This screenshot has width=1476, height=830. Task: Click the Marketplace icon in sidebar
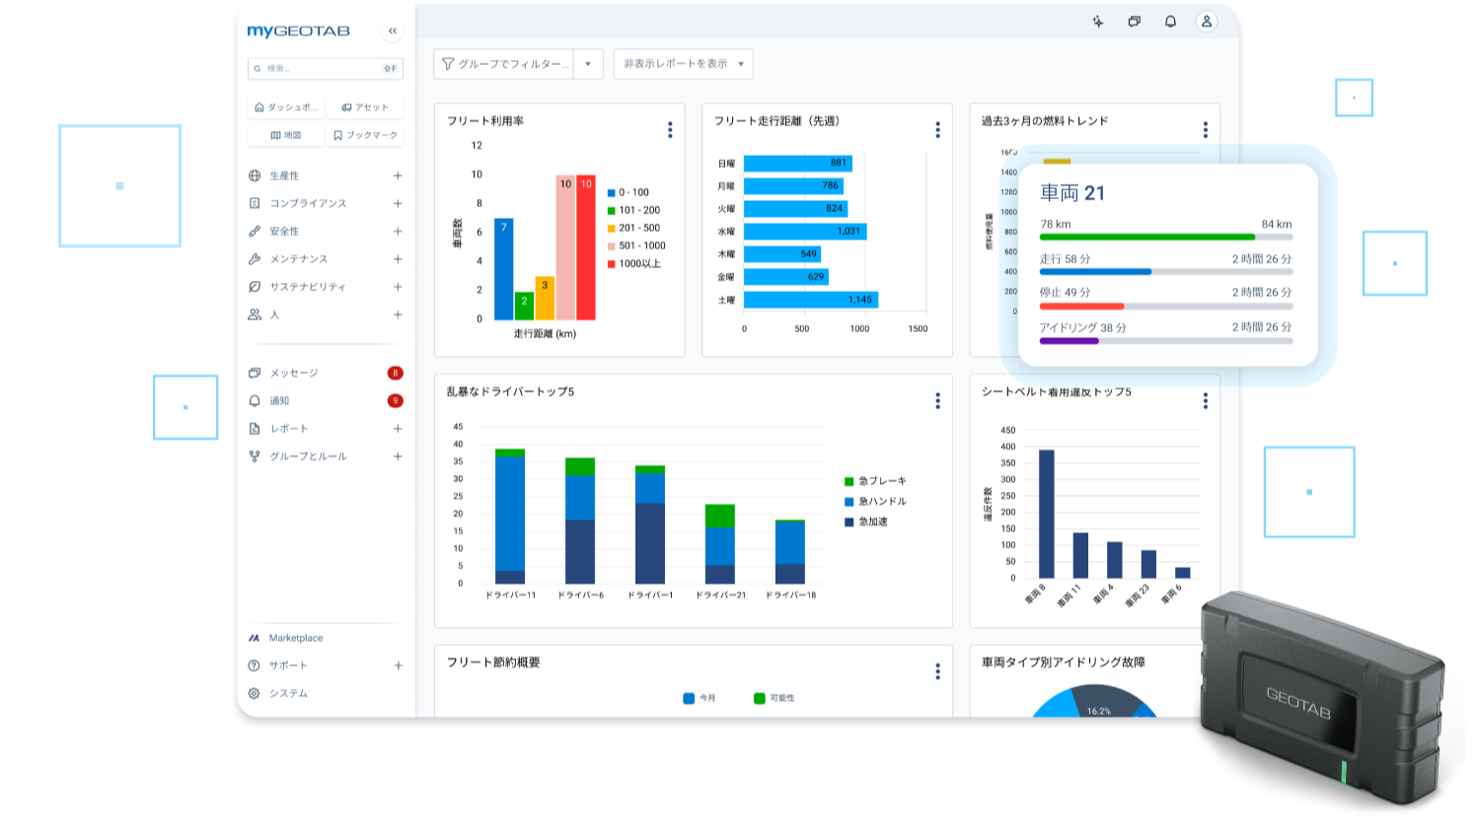(x=255, y=638)
